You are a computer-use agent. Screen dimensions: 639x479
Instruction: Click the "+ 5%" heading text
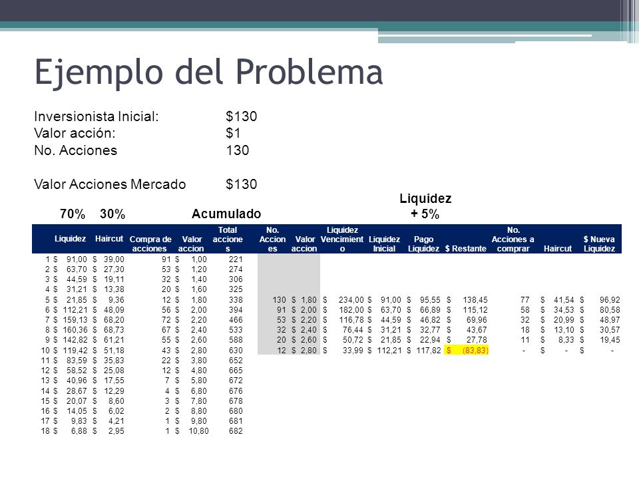pyautogui.click(x=425, y=214)
